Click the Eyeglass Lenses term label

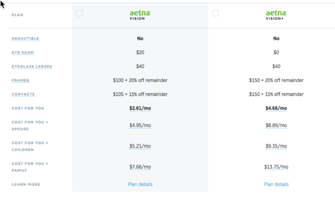32,66
